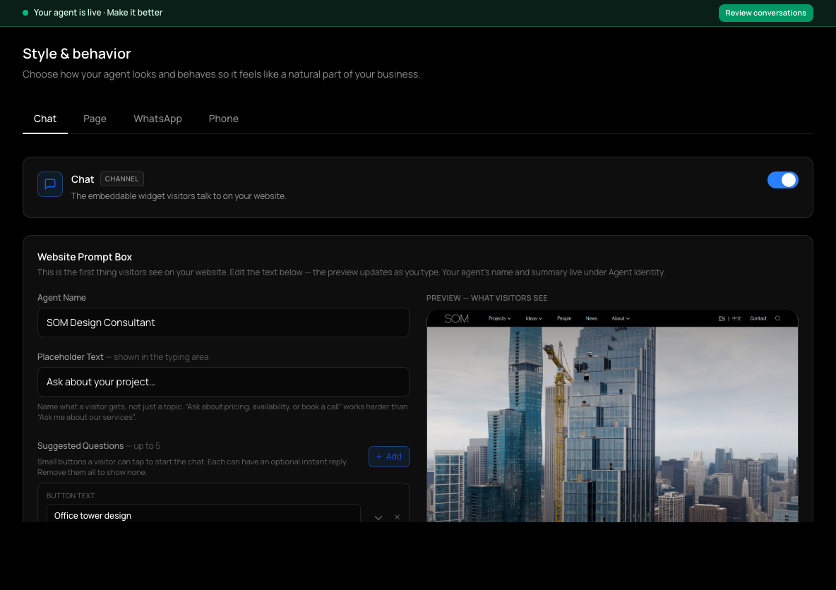Viewport: 836px width, 590px height.
Task: Click the Style & behavior heading
Action: click(x=77, y=54)
